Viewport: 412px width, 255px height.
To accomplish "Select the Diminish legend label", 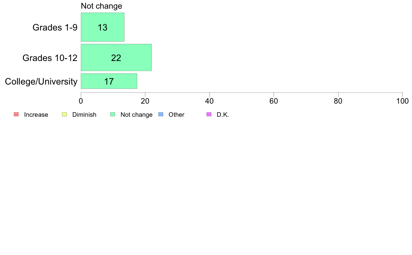I will 84,115.
